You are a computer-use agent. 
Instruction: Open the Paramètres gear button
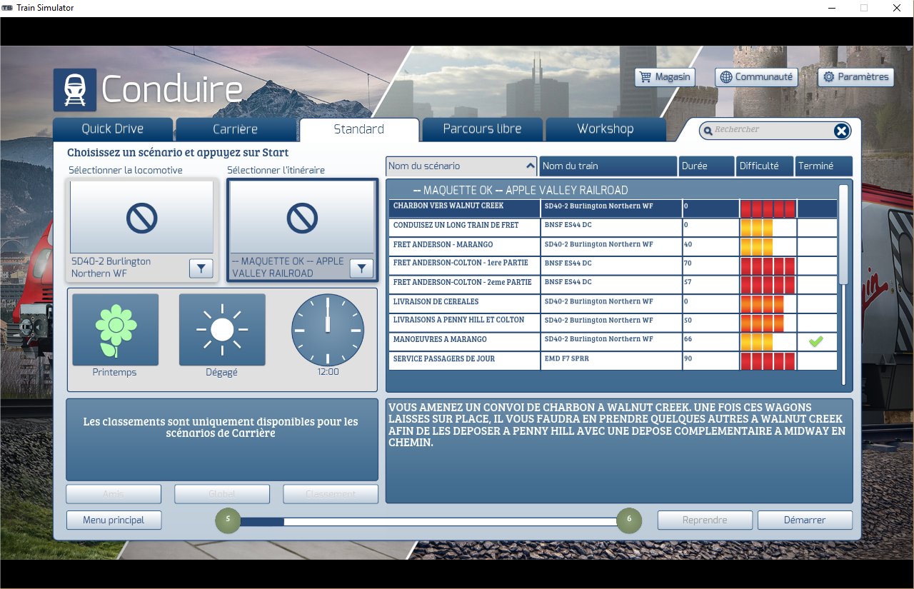pyautogui.click(x=856, y=77)
